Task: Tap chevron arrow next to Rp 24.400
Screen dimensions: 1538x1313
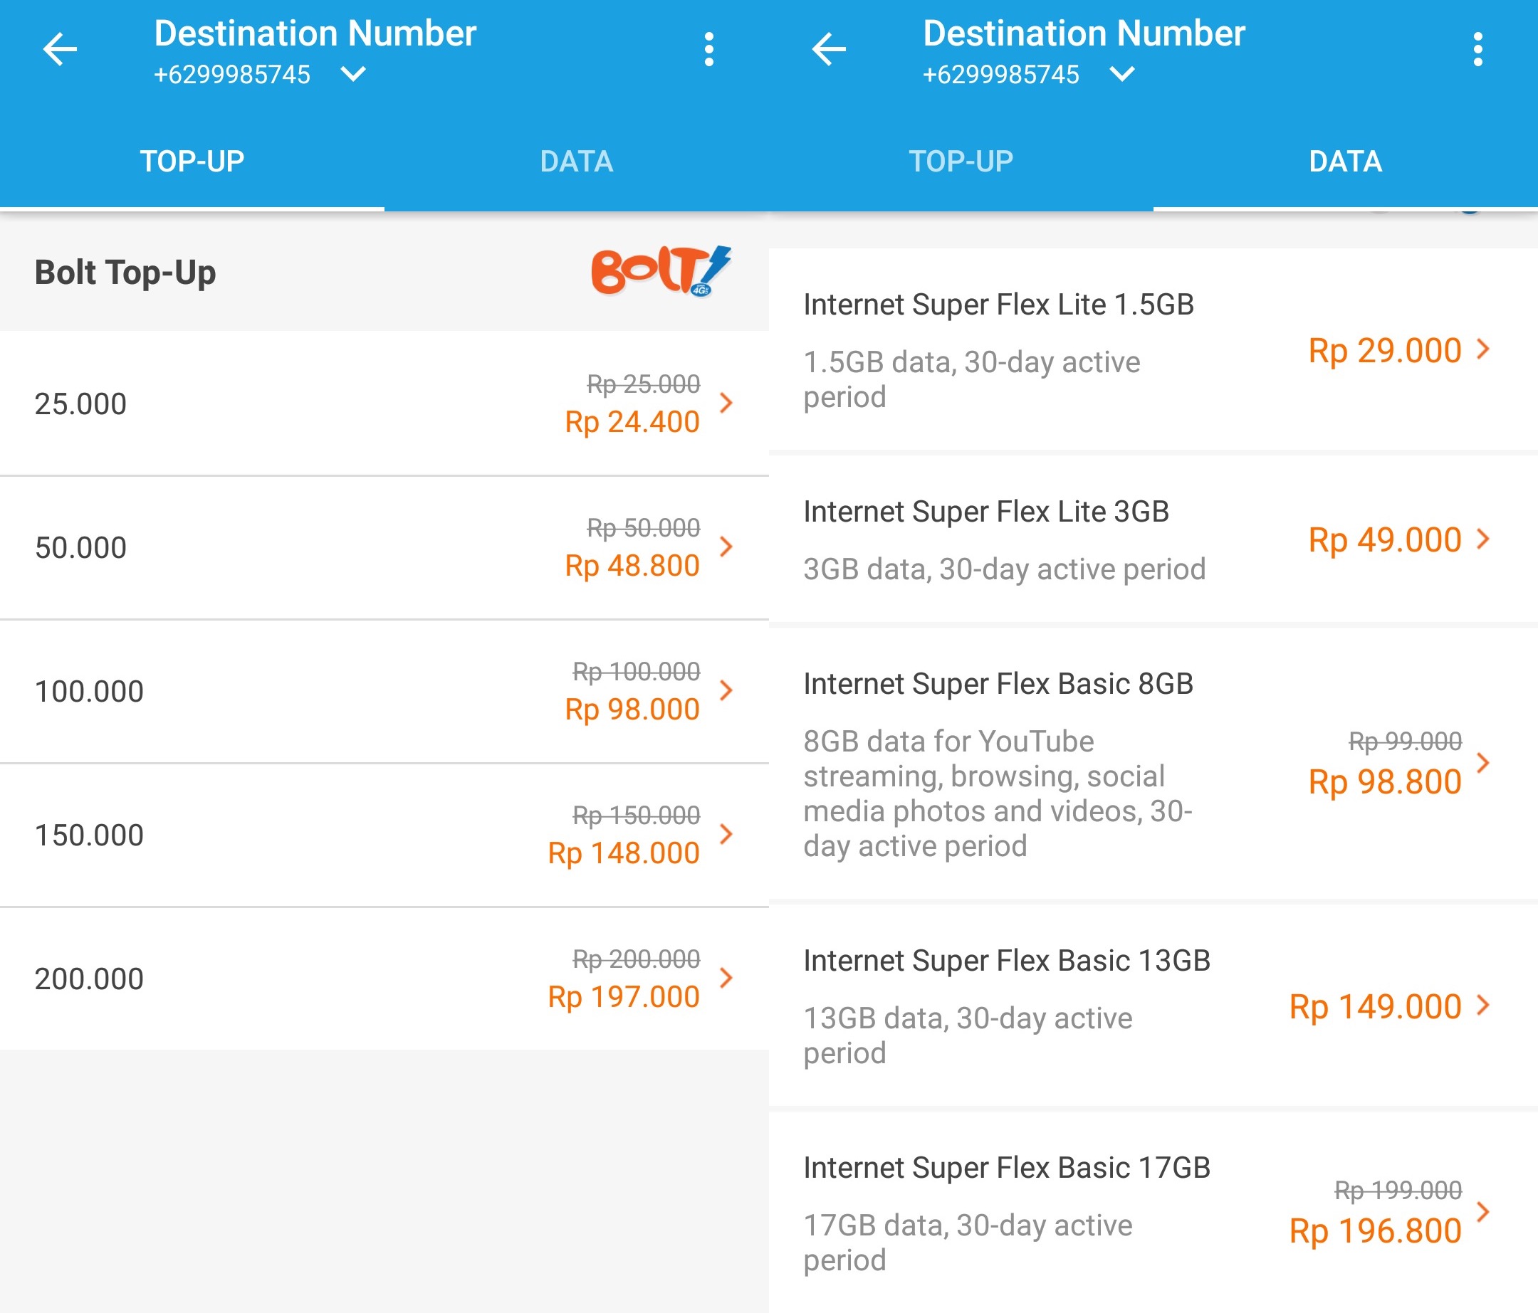Action: coord(726,403)
